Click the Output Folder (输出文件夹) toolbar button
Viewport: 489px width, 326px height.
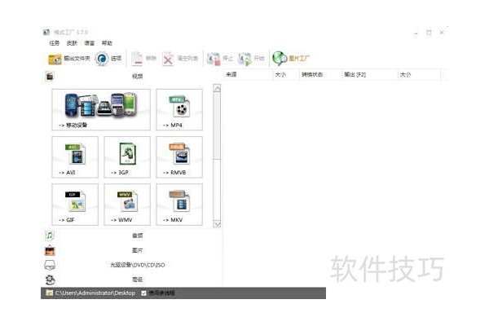(x=67, y=59)
